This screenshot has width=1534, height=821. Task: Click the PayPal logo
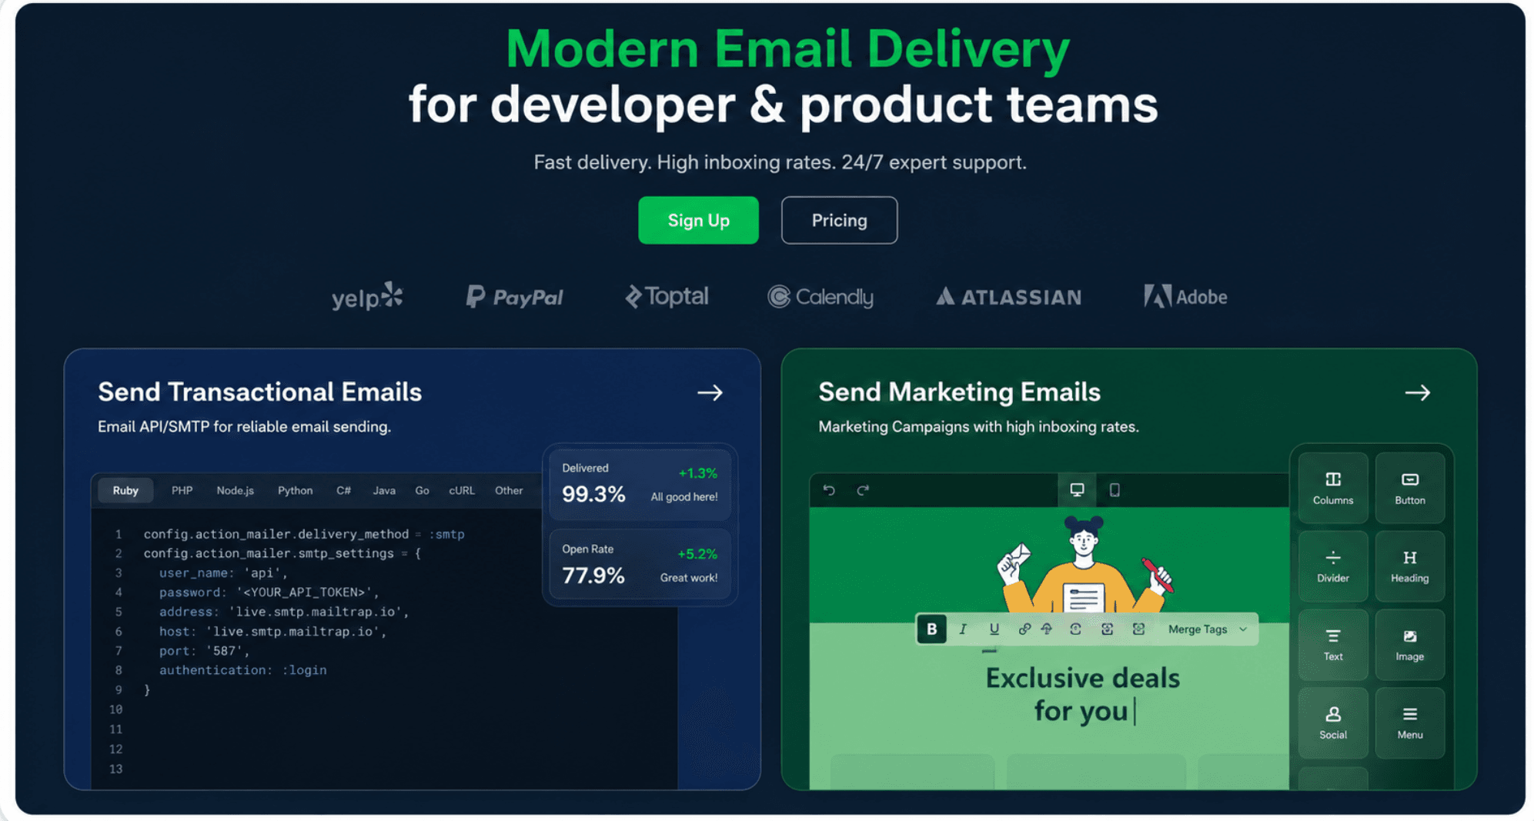pyautogui.click(x=514, y=297)
